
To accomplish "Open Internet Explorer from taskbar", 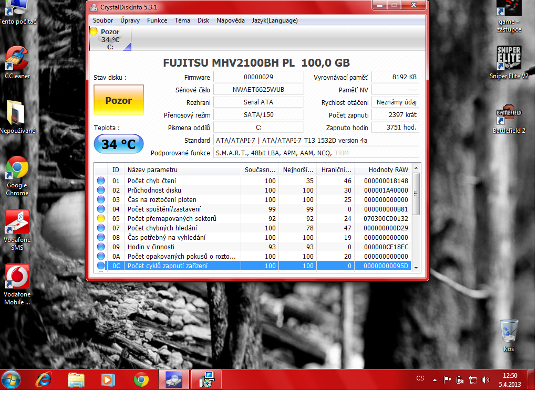I will coord(44,380).
